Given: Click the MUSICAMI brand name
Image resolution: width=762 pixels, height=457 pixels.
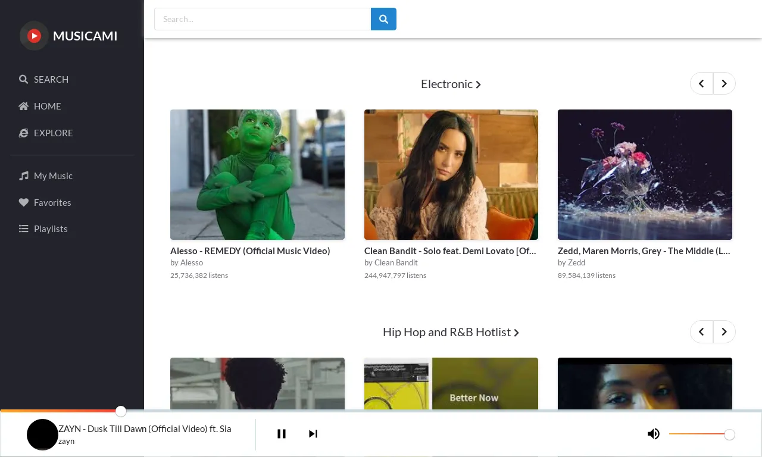Looking at the screenshot, I should coord(85,36).
